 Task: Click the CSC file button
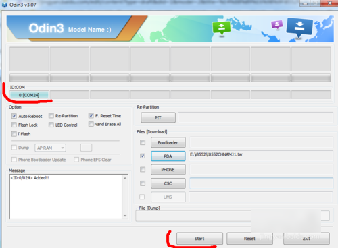tap(168, 183)
